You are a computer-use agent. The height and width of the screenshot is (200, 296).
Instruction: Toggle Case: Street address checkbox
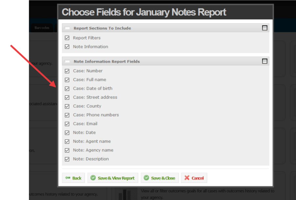pos(67,97)
